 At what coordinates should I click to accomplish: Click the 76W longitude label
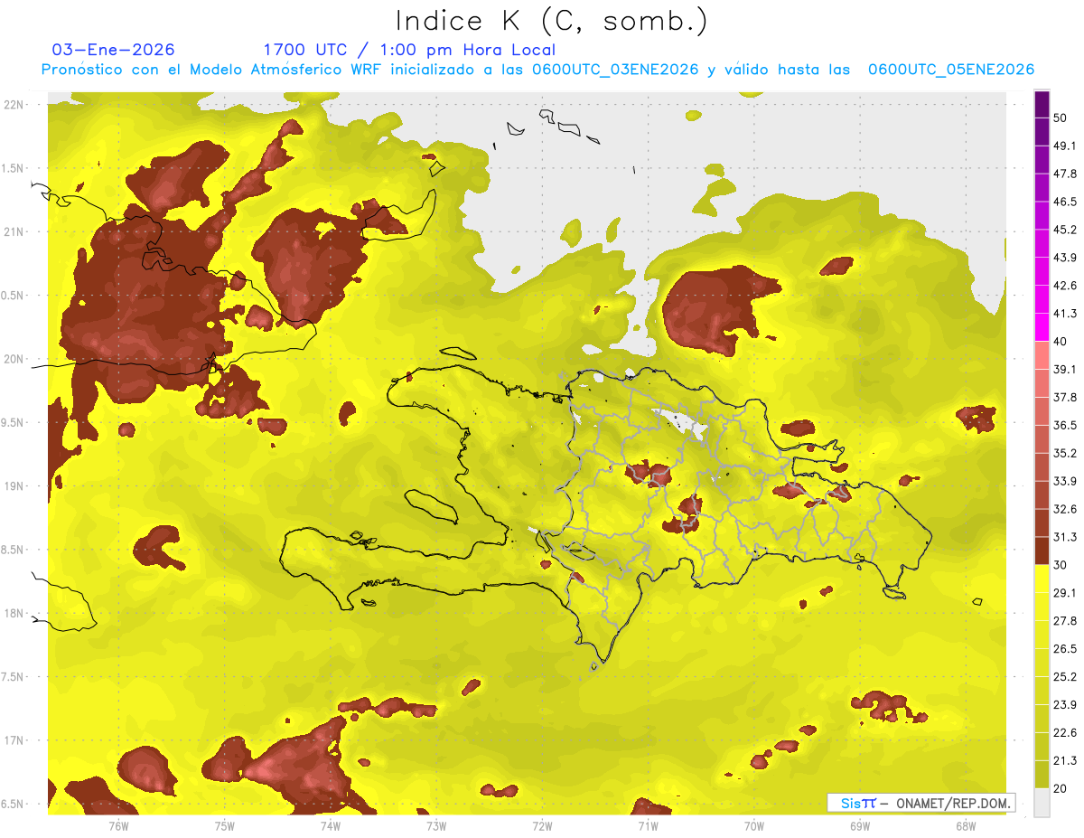(x=118, y=826)
